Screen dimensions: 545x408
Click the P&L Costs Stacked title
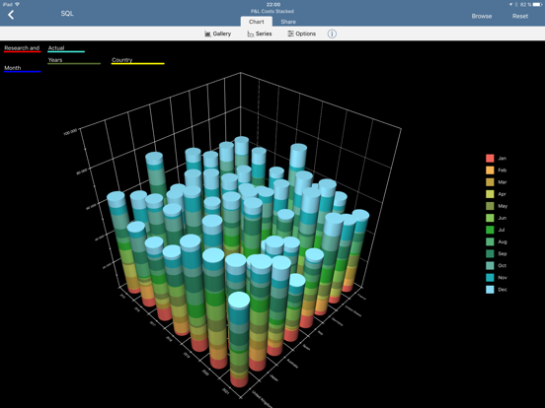(x=272, y=11)
